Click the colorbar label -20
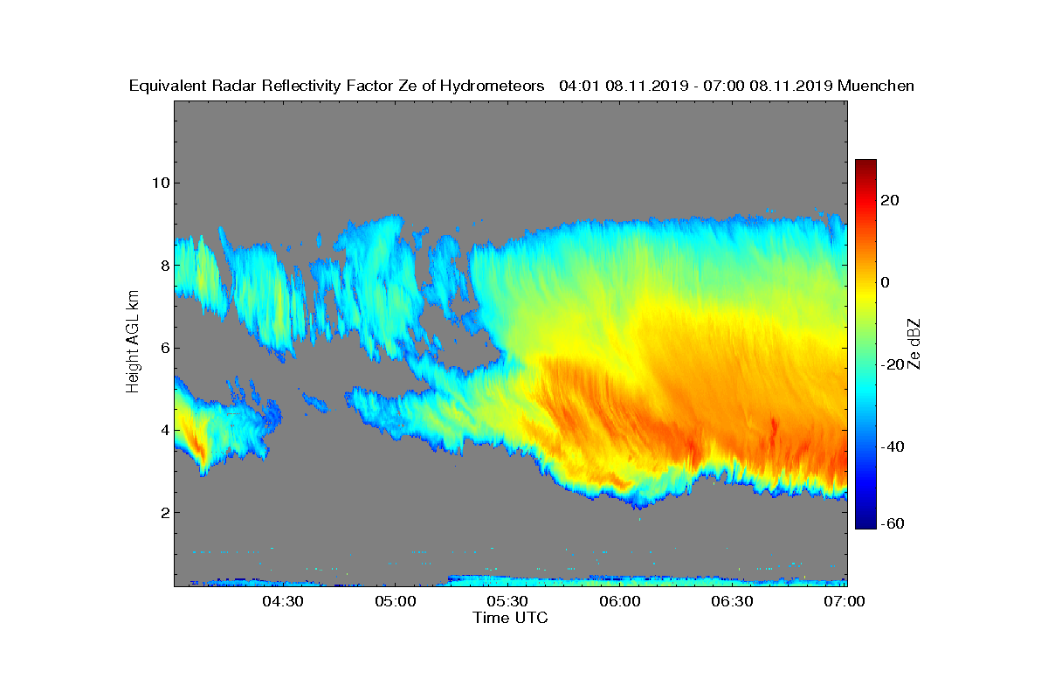This screenshot has height=699, width=1048. point(893,365)
